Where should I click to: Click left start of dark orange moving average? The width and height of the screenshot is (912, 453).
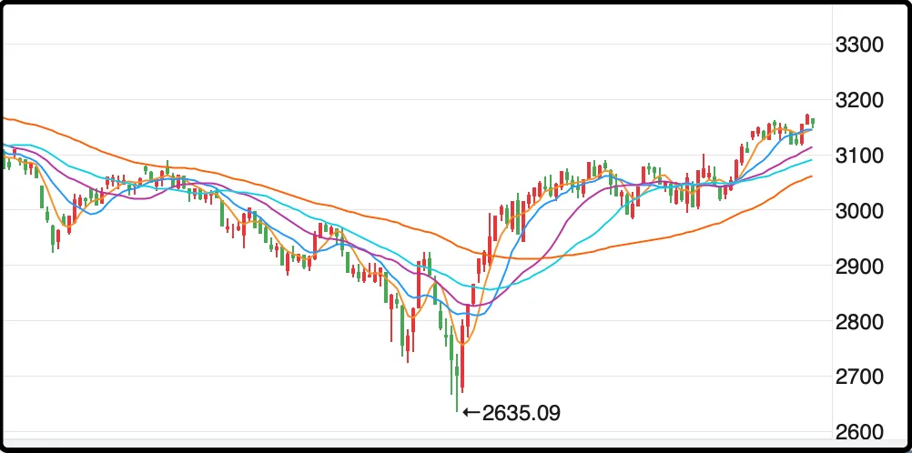4,117
